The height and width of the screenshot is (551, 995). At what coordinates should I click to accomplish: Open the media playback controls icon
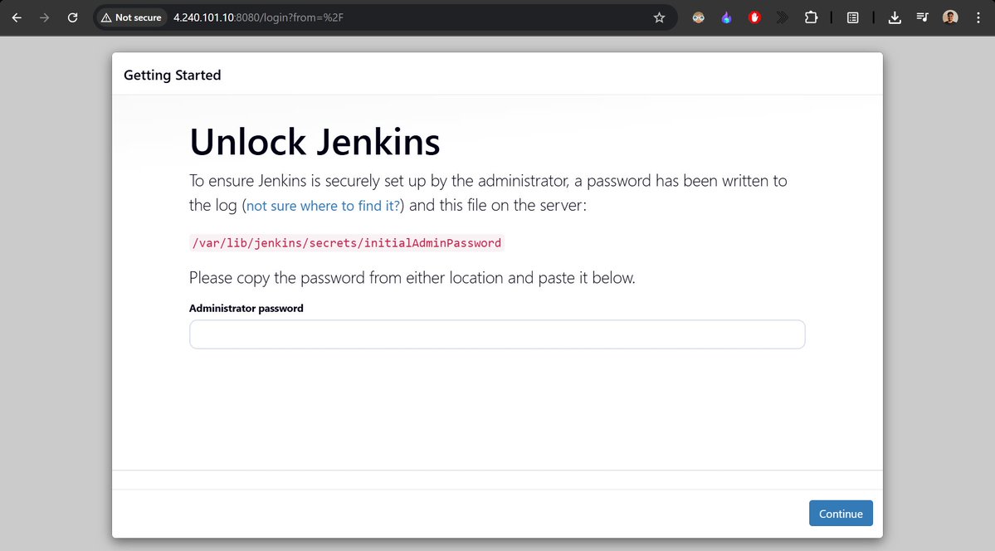tap(922, 17)
